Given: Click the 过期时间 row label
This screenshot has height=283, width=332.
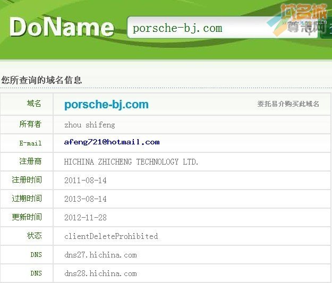Looking at the screenshot, I should 27,199.
